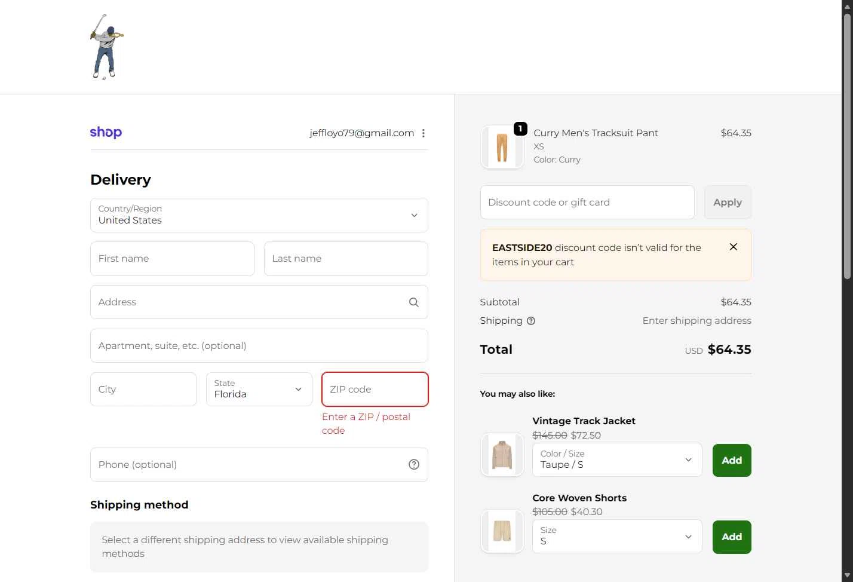Dismiss the EASTSIDE20 discount error message
This screenshot has height=582, width=853.
click(x=734, y=247)
